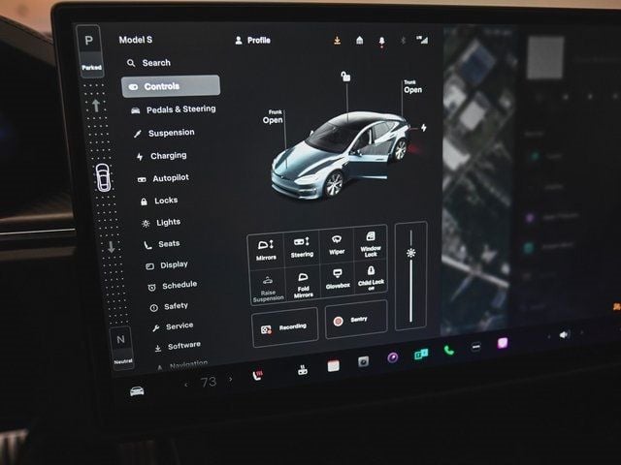Toggle Sentry mode
The width and height of the screenshot is (621, 465).
coord(355,321)
